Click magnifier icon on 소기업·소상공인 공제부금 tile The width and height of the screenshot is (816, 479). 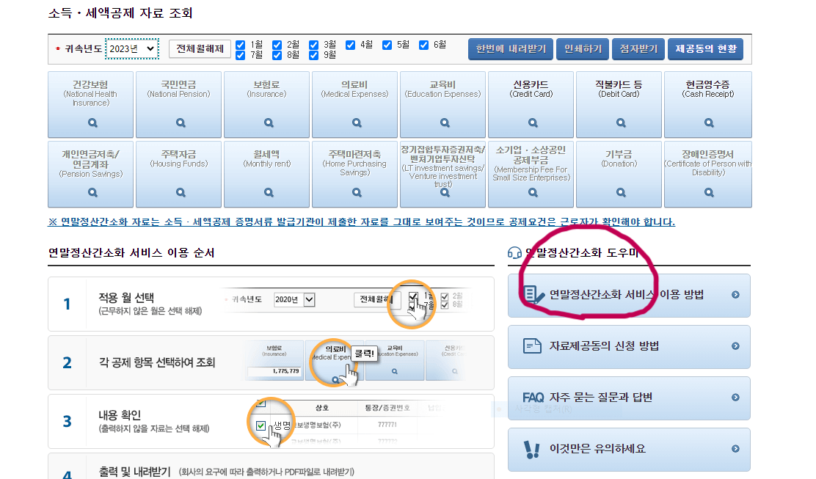(x=532, y=192)
